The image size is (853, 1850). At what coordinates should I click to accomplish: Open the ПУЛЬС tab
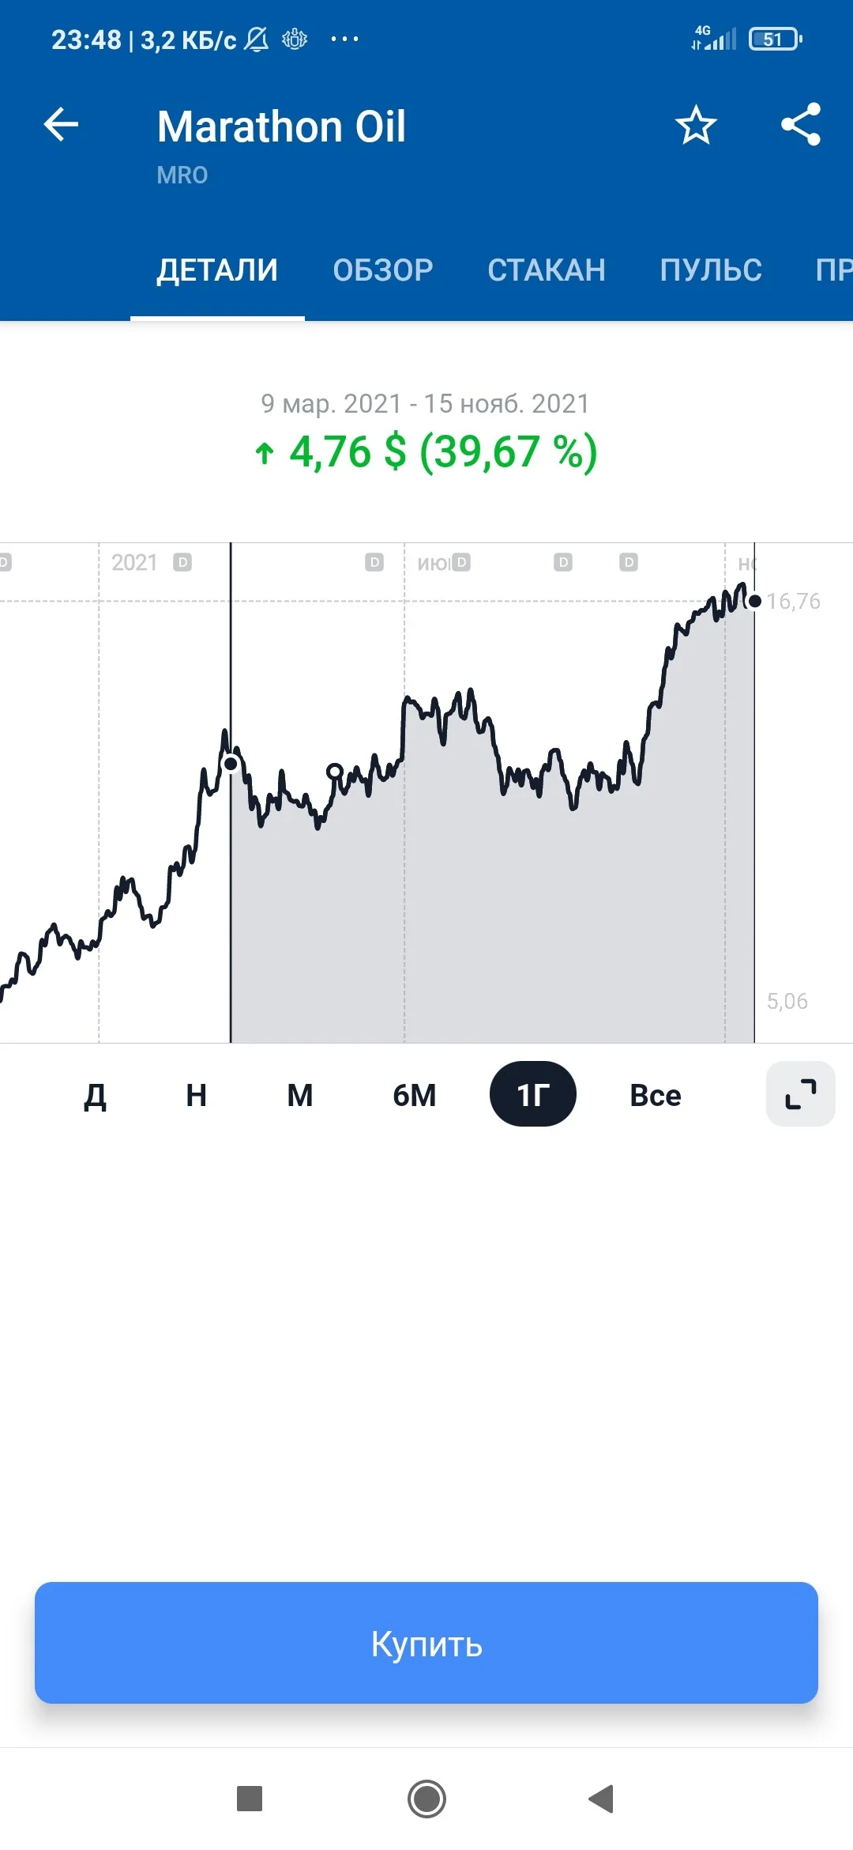pyautogui.click(x=711, y=270)
